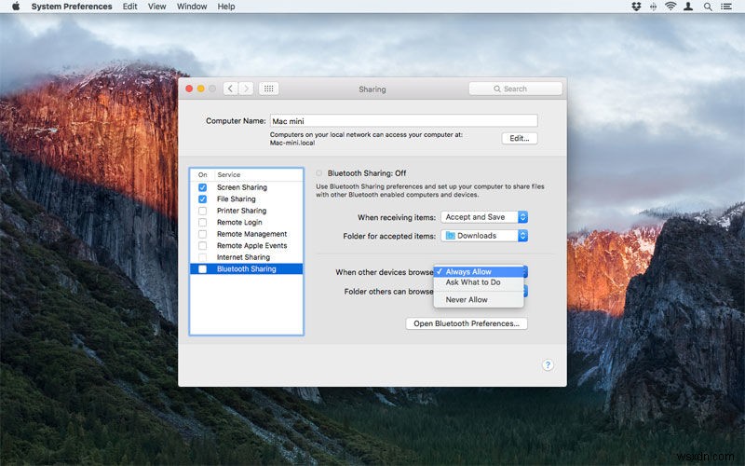Open the System Preferences menu

point(72,7)
